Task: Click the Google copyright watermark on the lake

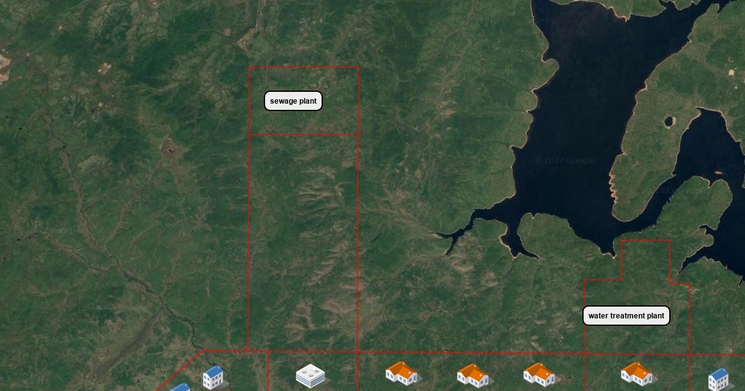Action: pos(564,161)
